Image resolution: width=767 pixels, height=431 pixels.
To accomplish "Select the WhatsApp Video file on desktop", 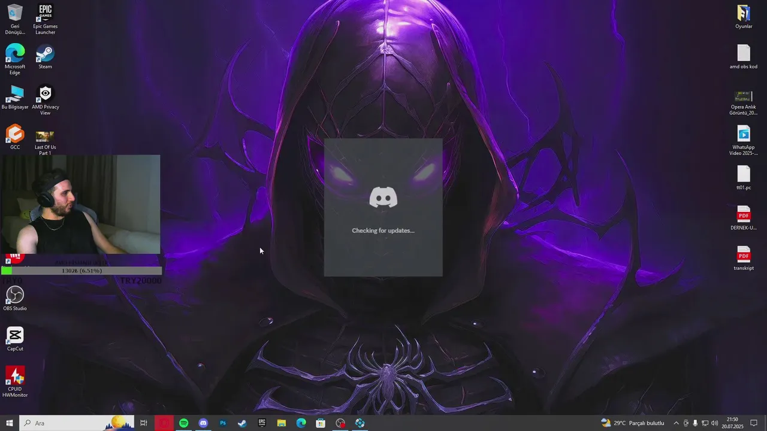I will (x=744, y=141).
